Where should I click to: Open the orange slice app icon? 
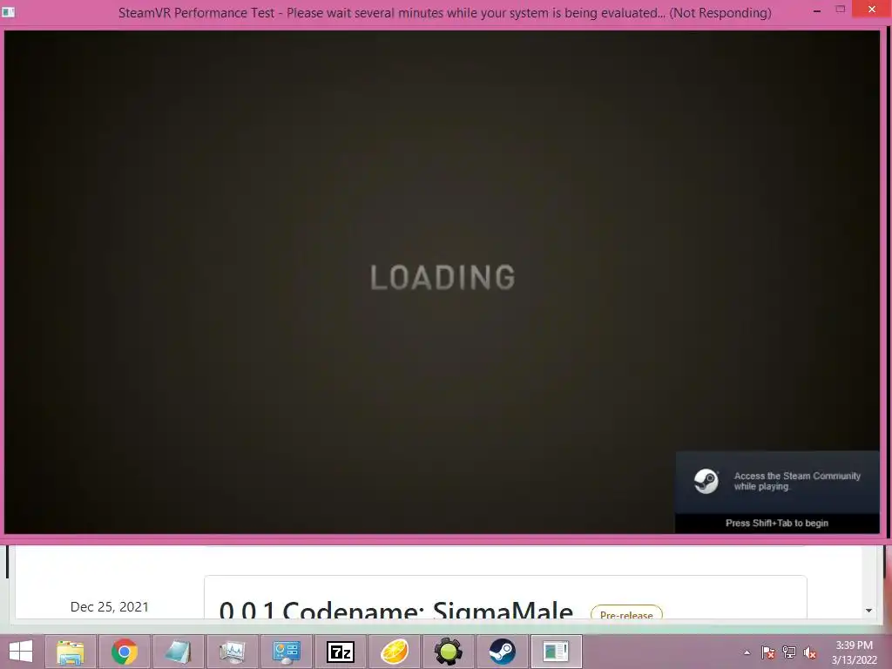coord(395,652)
